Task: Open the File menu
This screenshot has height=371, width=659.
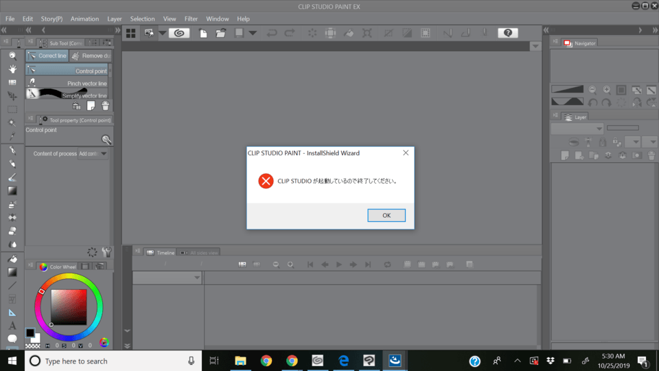Action: (10, 19)
